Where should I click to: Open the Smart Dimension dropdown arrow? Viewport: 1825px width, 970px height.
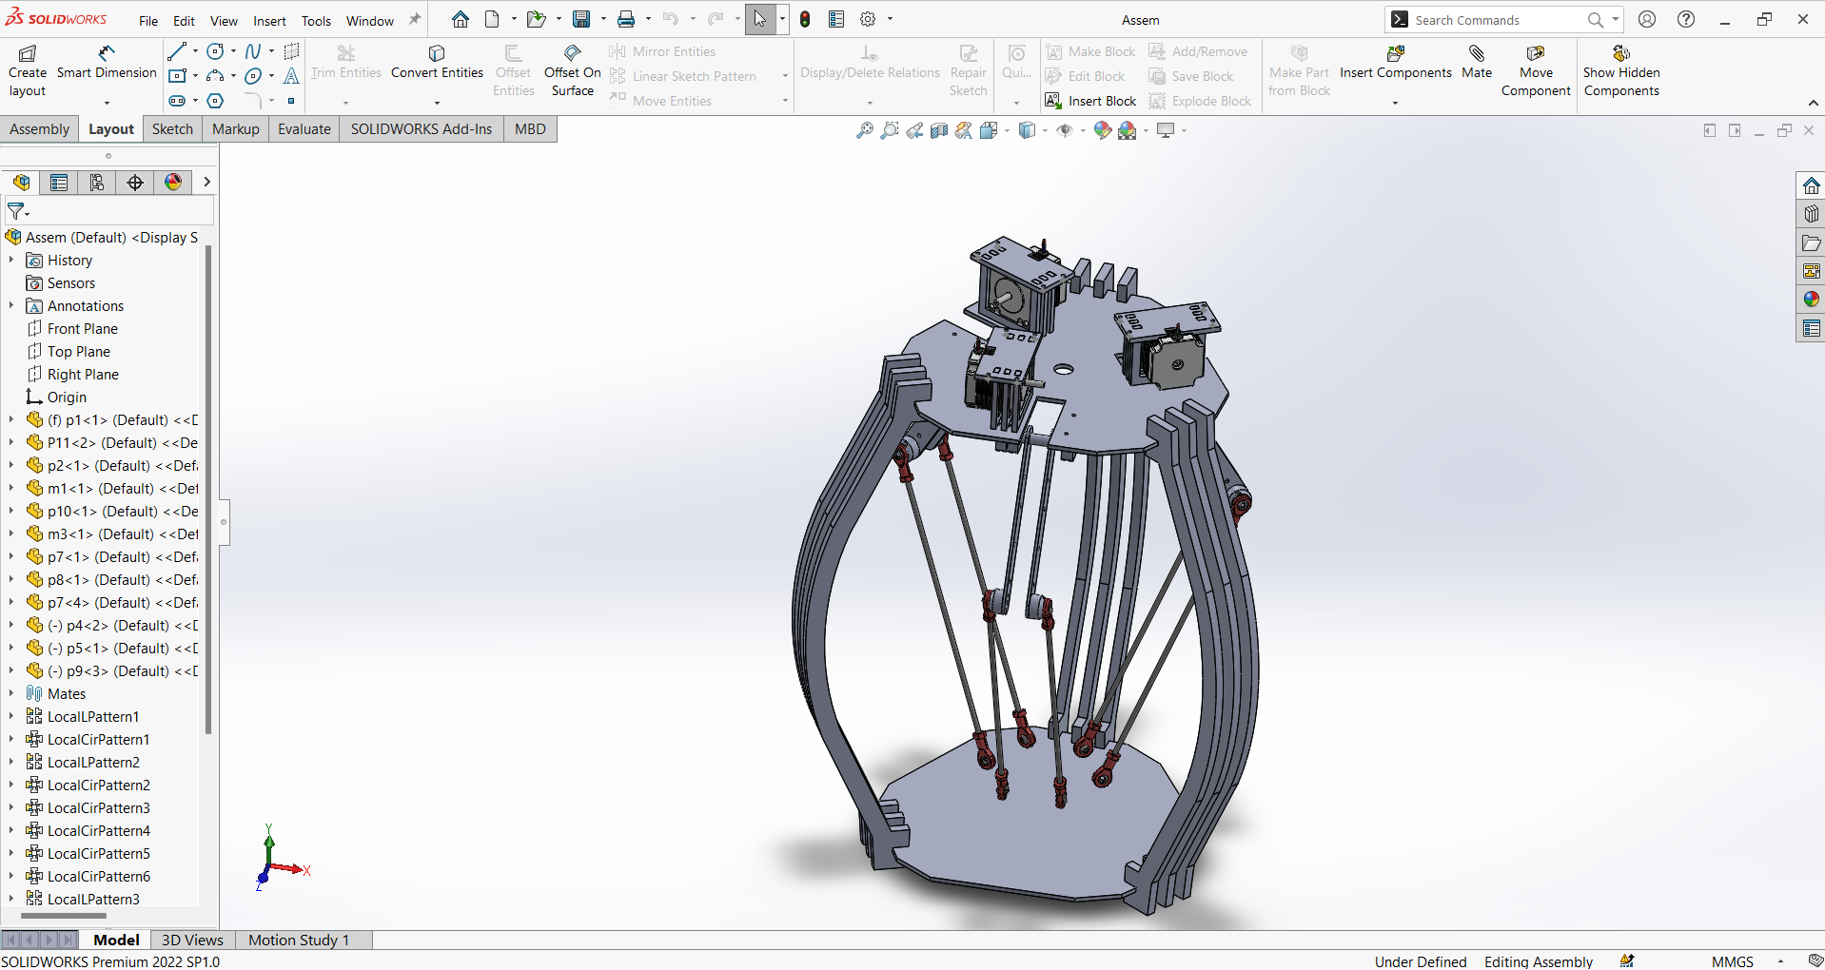tap(107, 102)
